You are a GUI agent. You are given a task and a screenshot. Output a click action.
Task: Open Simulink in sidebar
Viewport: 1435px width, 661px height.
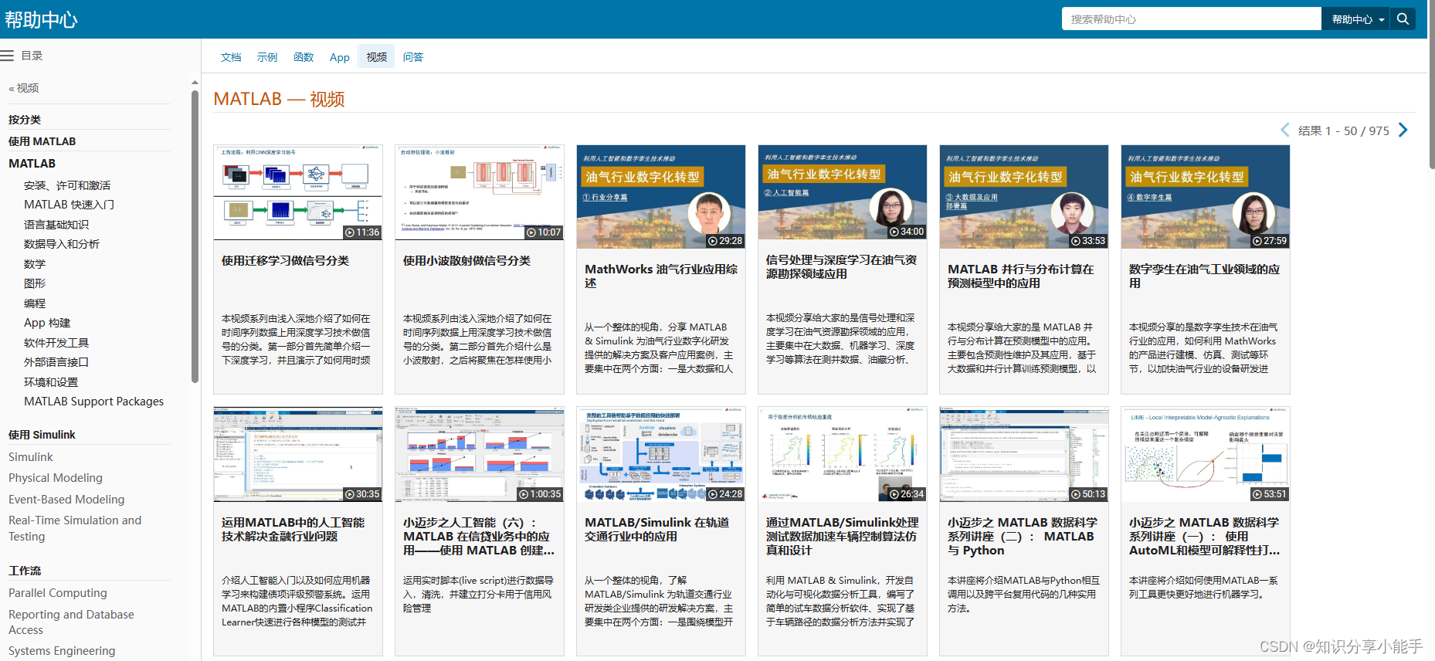[x=31, y=457]
